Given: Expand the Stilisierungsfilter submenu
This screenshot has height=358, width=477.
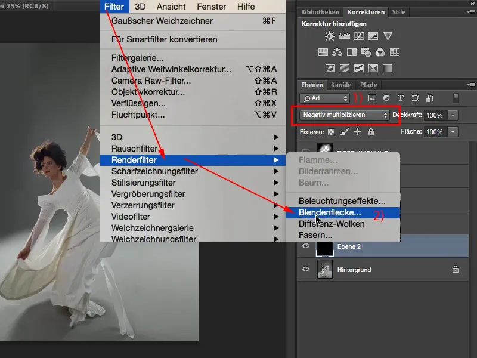Looking at the screenshot, I should pyautogui.click(x=193, y=183).
